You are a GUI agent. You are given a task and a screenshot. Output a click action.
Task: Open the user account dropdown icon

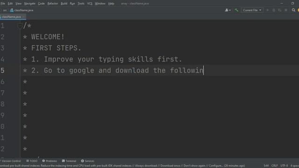[x=228, y=10]
